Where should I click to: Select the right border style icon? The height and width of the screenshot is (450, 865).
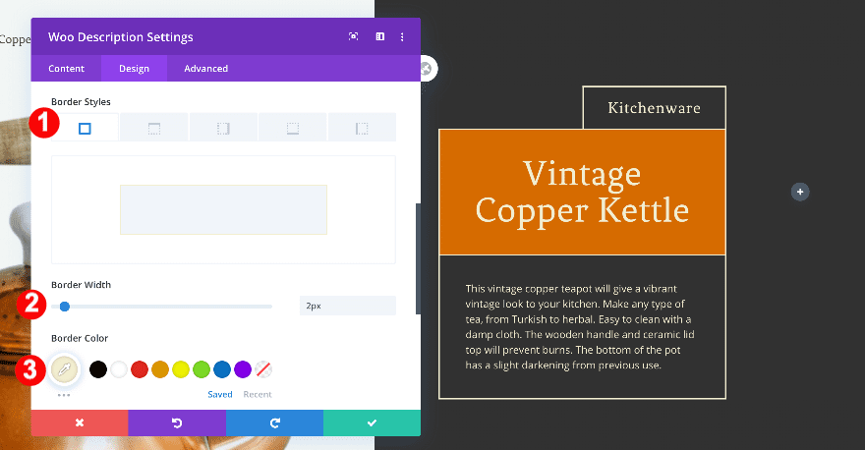click(223, 128)
